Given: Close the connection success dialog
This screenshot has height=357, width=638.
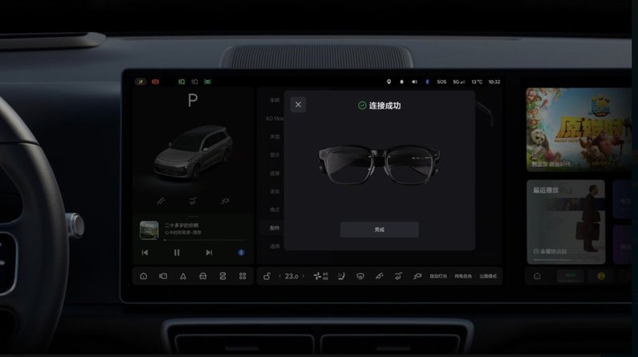Looking at the screenshot, I should [298, 104].
